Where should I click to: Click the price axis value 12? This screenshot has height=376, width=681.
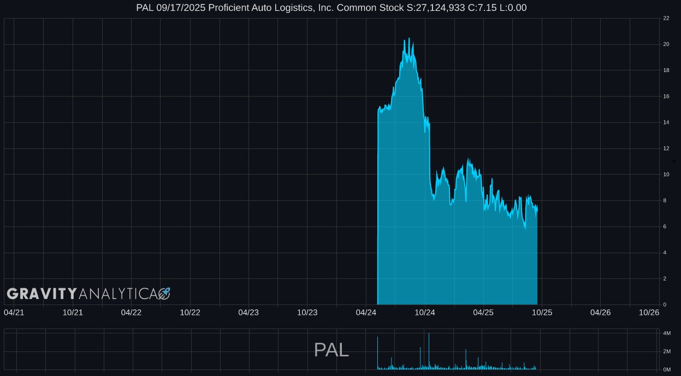(666, 148)
